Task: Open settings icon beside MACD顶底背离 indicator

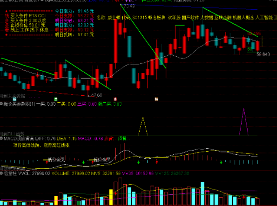Action: [x=1, y=139]
